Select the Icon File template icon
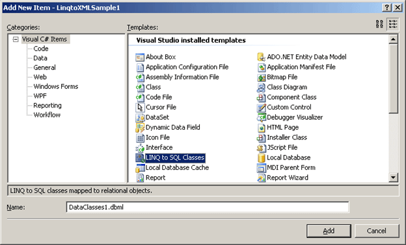 tap(140, 137)
